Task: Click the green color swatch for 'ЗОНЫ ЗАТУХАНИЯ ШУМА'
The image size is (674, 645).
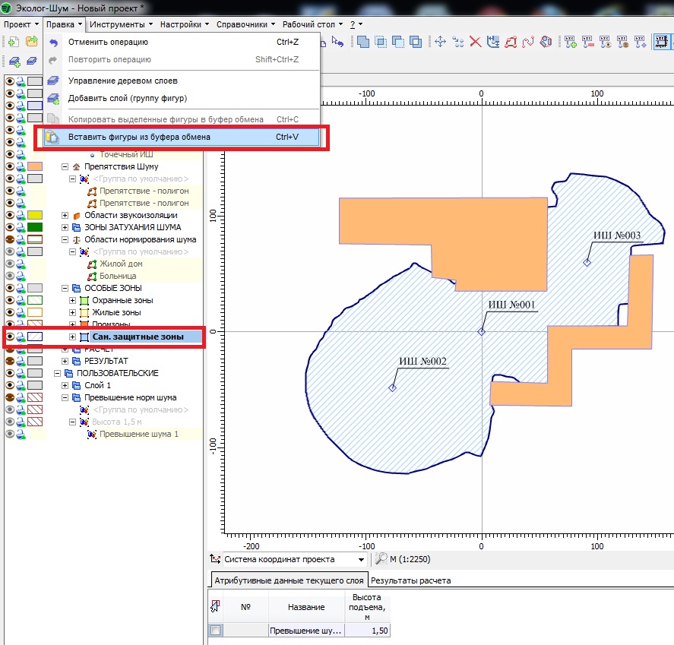Action: [x=35, y=227]
